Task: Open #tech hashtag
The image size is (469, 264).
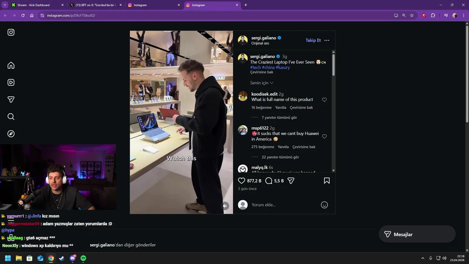Action: pos(255,67)
